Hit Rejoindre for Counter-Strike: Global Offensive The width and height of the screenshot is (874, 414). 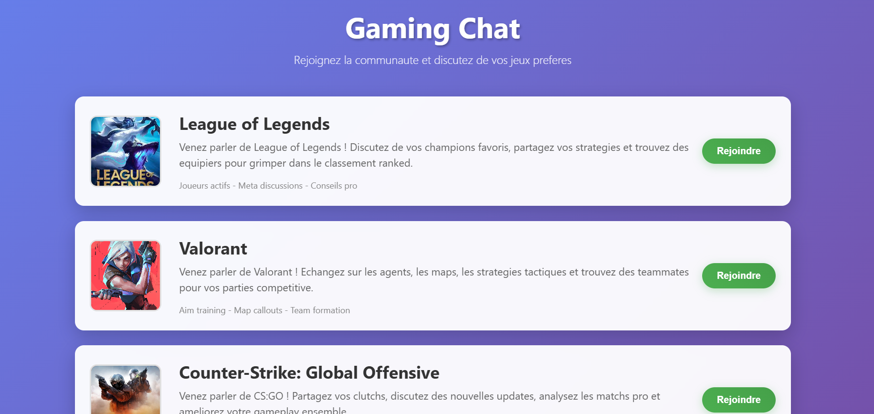(x=738, y=400)
